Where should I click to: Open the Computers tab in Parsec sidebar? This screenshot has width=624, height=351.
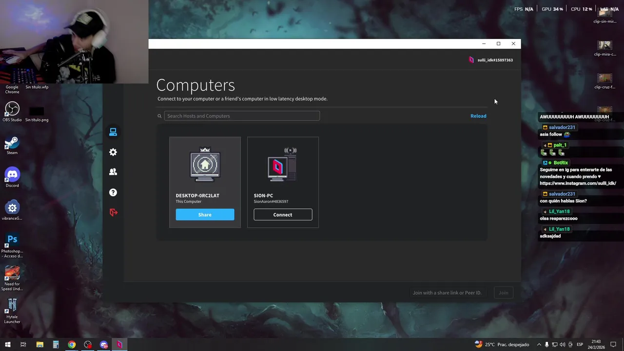113,132
